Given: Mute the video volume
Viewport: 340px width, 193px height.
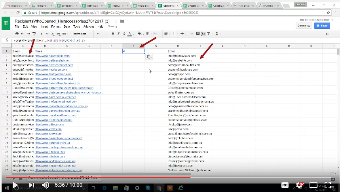Looking at the screenshot, I should coord(46,185).
